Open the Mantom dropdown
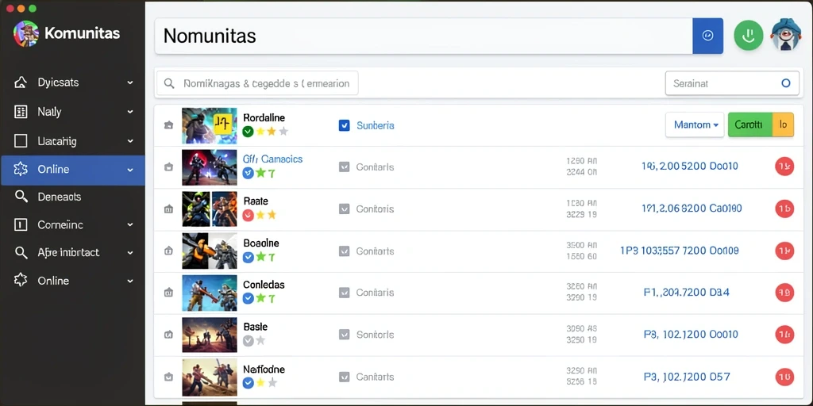The image size is (813, 406). coord(695,124)
